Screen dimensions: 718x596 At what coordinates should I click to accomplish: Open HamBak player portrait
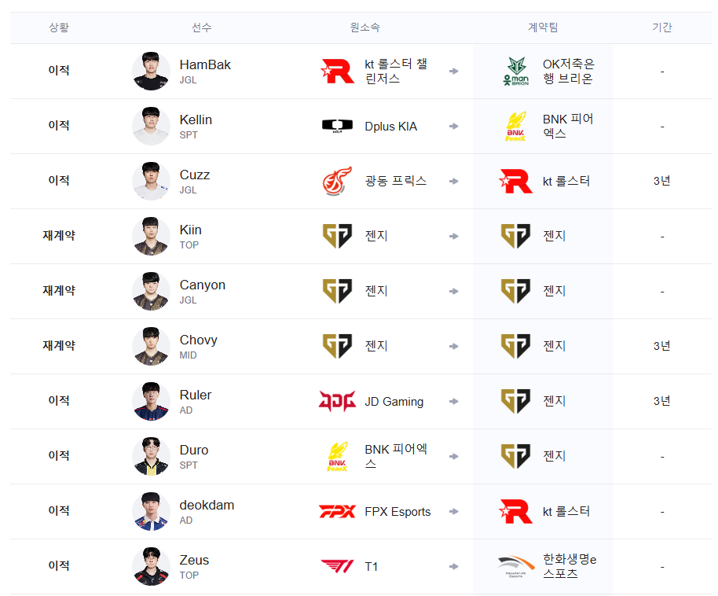[x=151, y=71]
